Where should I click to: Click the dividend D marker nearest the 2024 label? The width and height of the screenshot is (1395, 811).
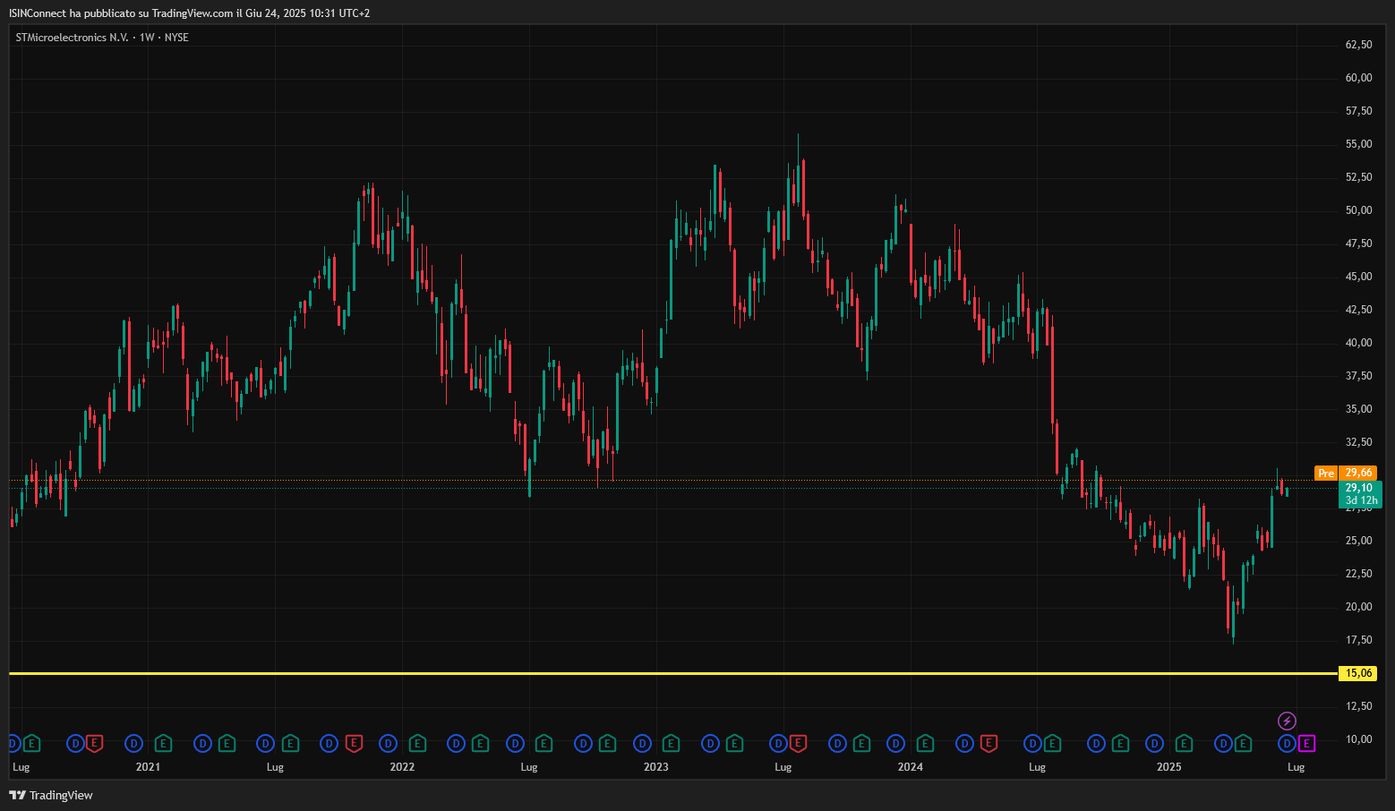click(x=896, y=743)
